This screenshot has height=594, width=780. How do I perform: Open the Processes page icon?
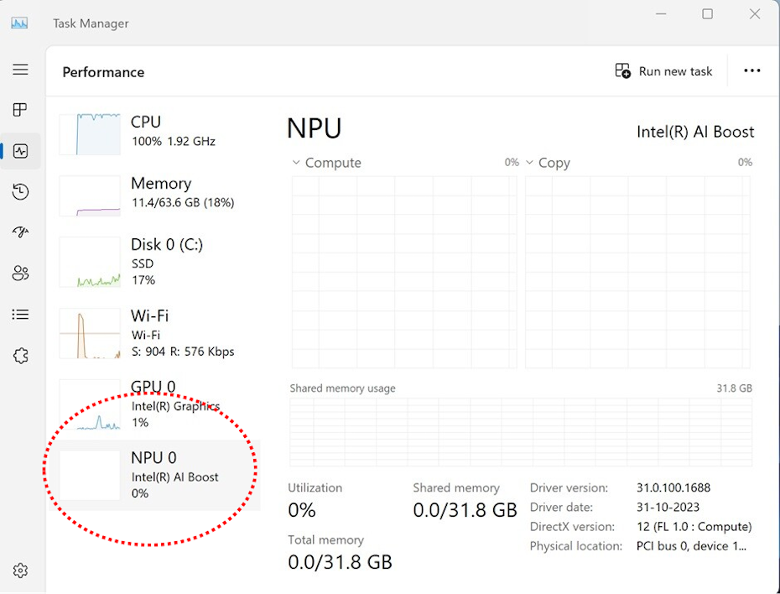20,110
